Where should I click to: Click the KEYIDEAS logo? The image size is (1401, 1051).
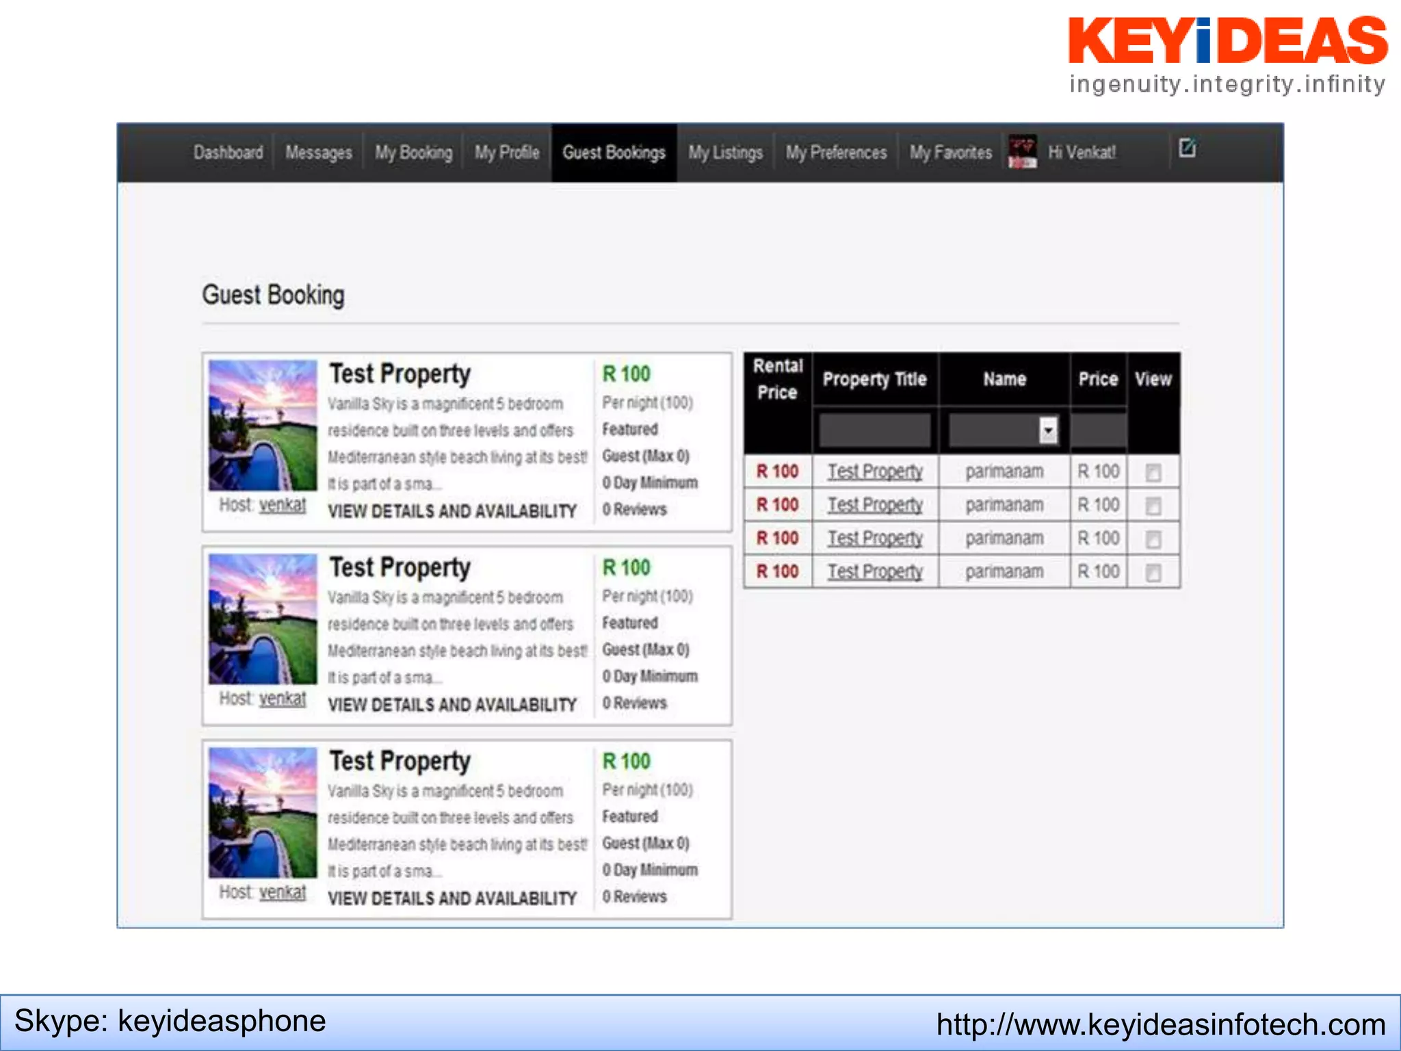(x=1228, y=55)
